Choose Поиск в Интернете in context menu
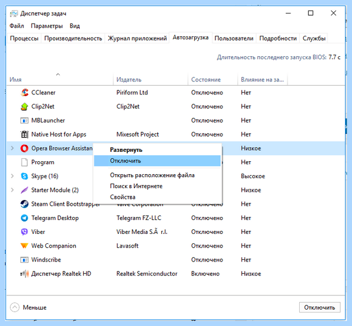The height and width of the screenshot is (326, 352). (157, 186)
